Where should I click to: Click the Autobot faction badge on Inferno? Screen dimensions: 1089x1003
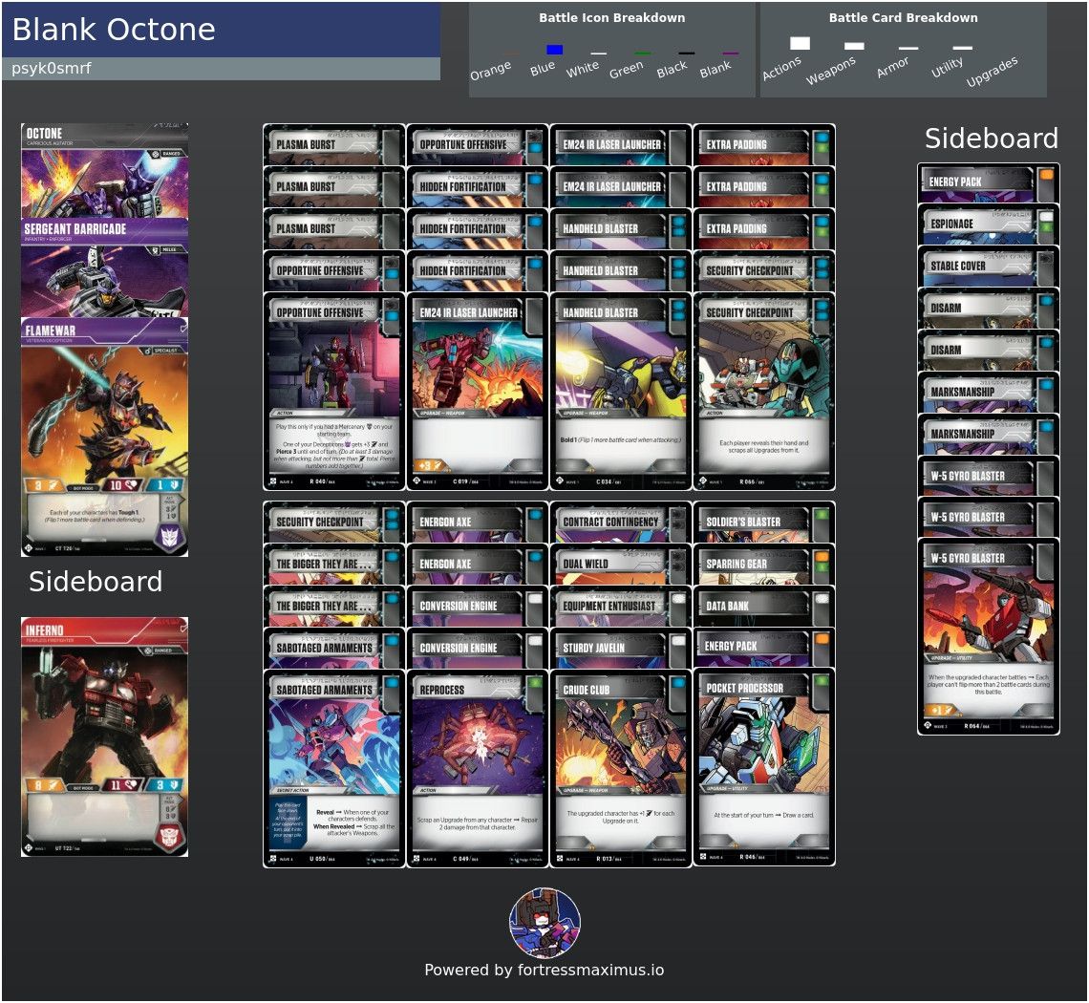point(170,837)
